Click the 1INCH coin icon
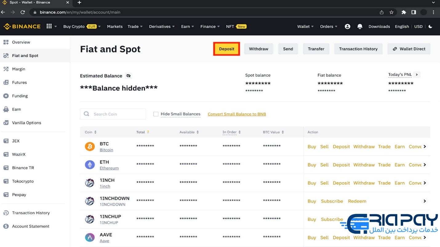The image size is (440, 247). pyautogui.click(x=90, y=183)
